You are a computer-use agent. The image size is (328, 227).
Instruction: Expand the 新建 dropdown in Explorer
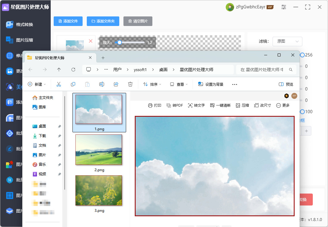37,84
